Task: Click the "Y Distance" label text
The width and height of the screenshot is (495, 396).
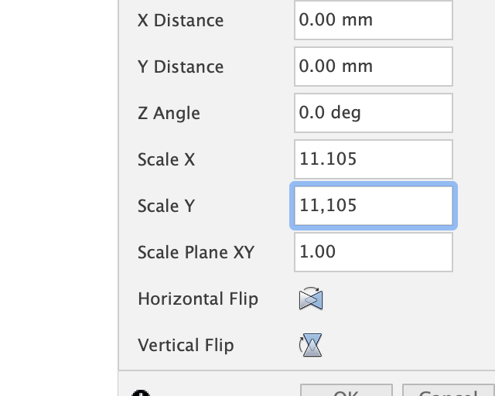Action: click(180, 67)
